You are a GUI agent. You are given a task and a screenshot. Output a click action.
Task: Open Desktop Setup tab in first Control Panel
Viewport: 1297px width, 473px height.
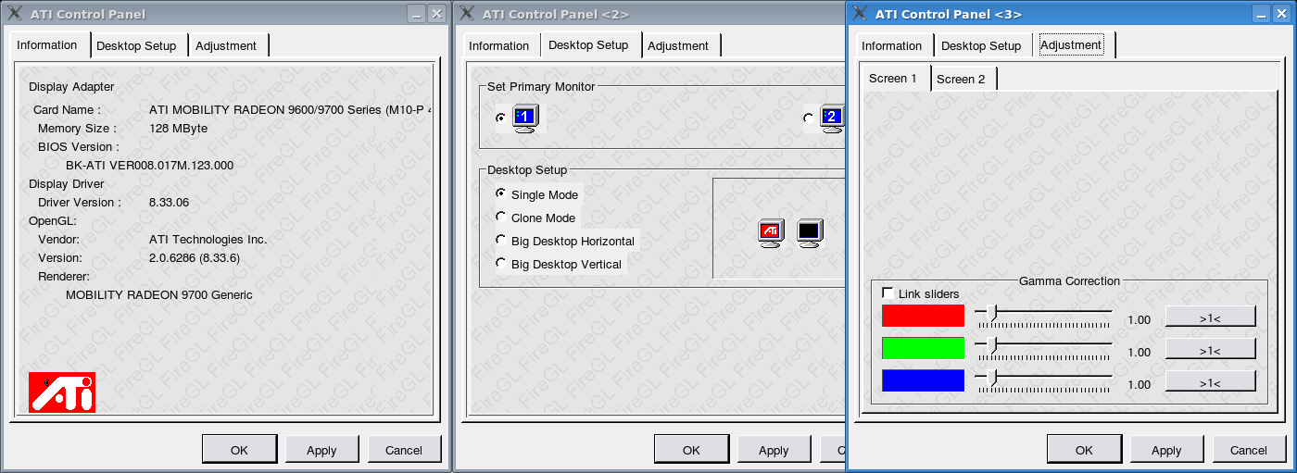(136, 45)
